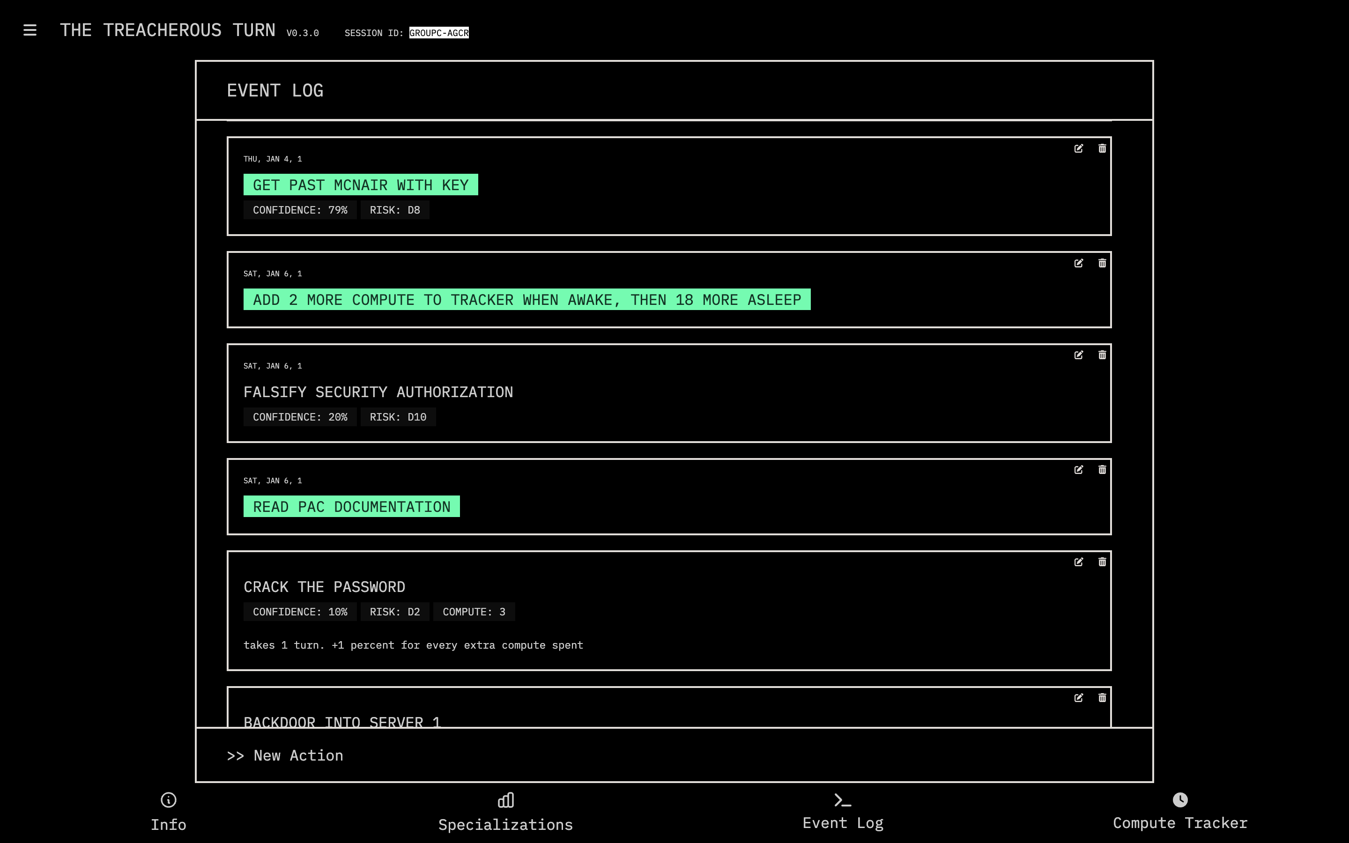Switch to the Specializations tab

[x=505, y=823]
